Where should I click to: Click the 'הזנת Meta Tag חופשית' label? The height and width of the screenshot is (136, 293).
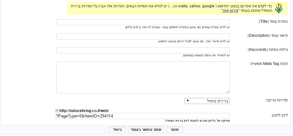point(269,64)
